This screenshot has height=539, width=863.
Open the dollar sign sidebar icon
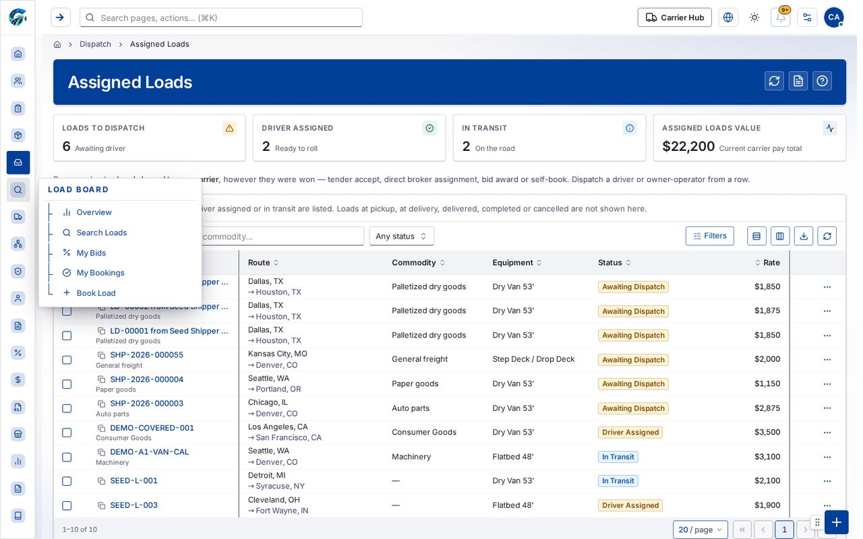point(18,380)
